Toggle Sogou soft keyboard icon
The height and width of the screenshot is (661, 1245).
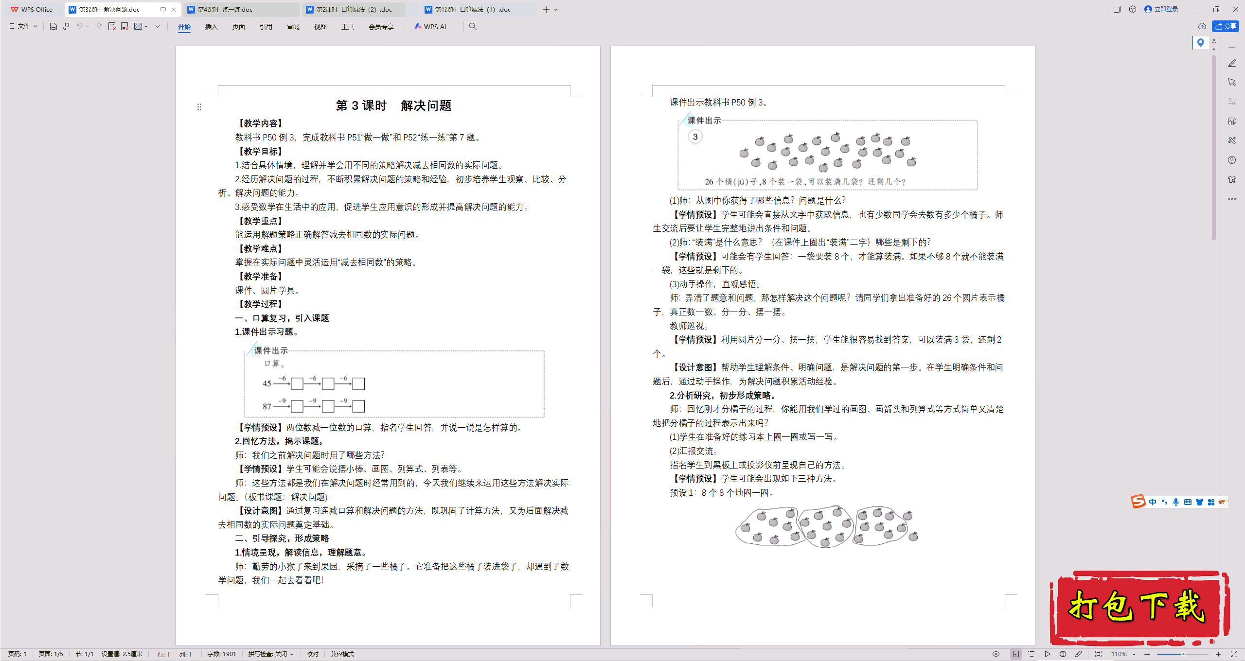(x=1188, y=502)
